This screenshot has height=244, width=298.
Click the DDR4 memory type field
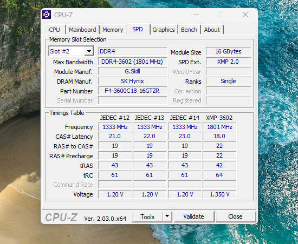click(132, 51)
